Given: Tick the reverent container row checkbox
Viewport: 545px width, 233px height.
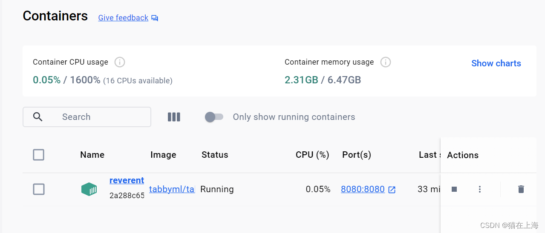Looking at the screenshot, I should pos(39,189).
